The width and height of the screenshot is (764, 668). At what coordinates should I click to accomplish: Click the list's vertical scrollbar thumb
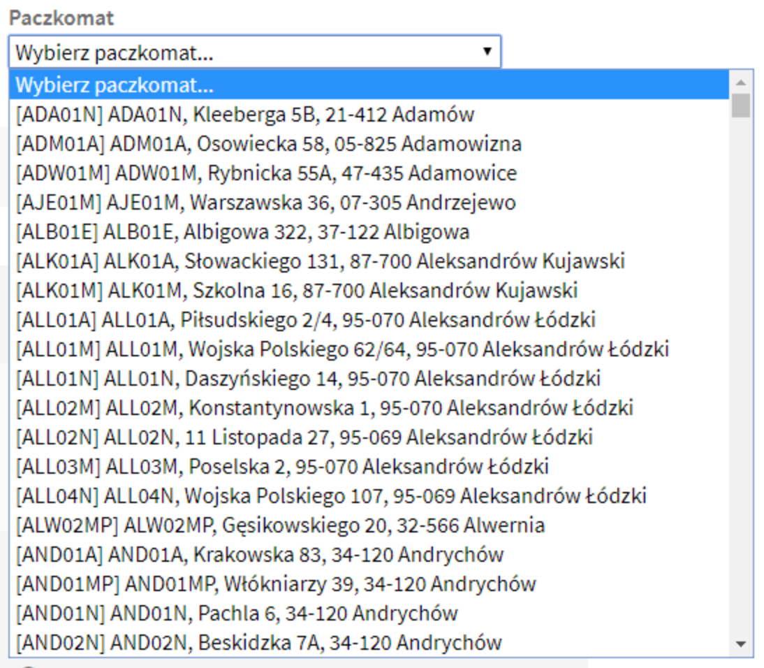(x=741, y=106)
